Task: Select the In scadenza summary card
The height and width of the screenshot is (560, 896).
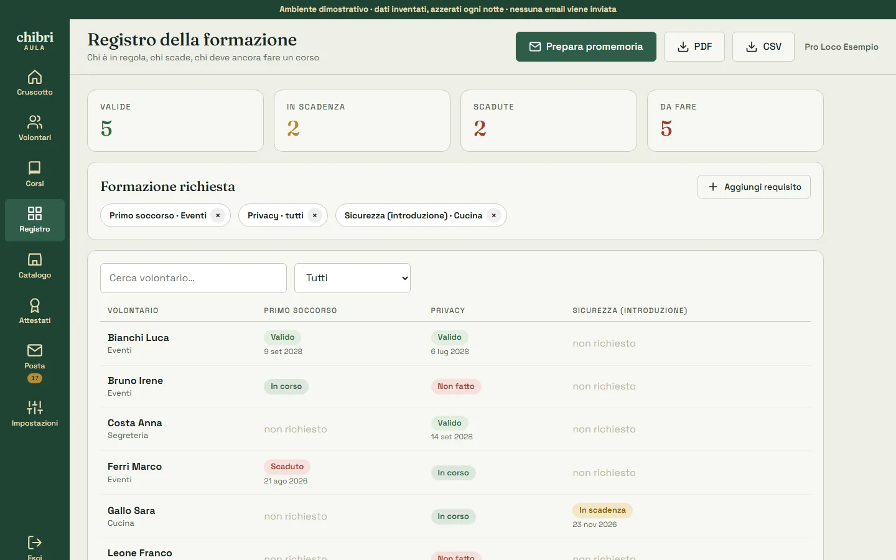Action: pos(362,121)
